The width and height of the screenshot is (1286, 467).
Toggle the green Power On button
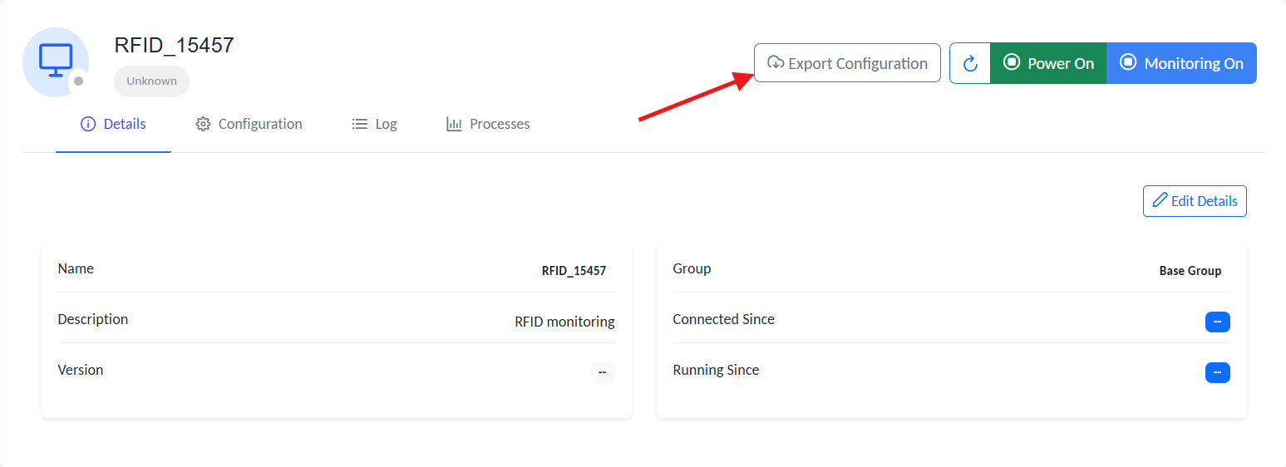pos(1048,63)
